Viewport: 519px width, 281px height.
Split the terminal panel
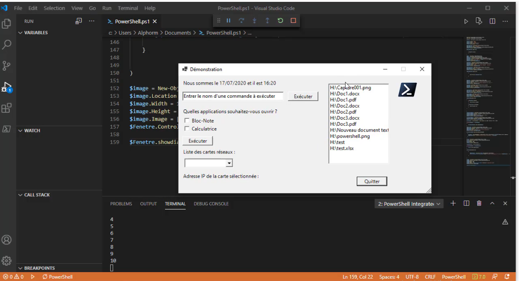click(466, 203)
